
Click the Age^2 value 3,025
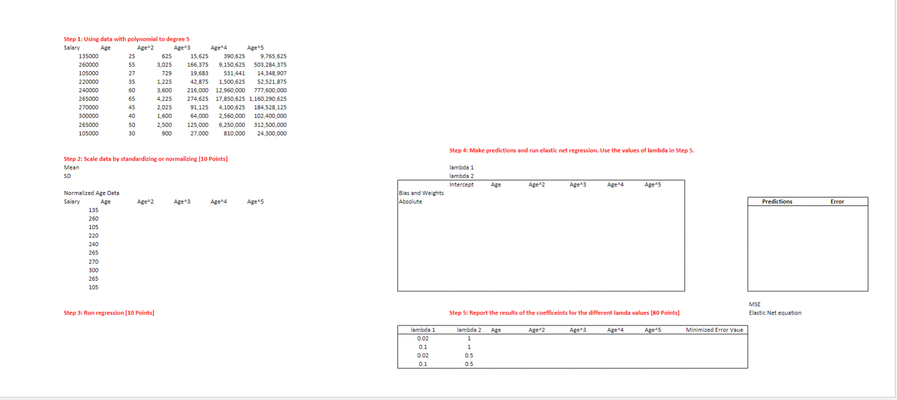click(x=164, y=64)
